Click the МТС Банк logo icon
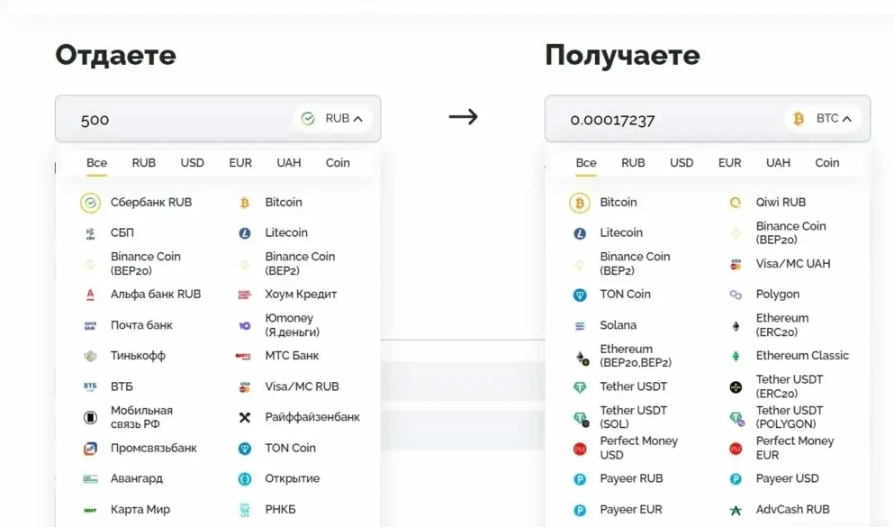894x527 pixels. 243,356
